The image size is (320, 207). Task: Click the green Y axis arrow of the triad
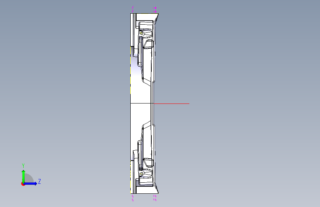point(24,176)
